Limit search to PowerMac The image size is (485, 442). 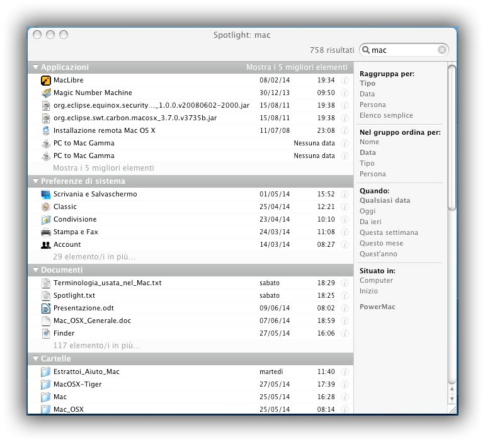click(377, 307)
